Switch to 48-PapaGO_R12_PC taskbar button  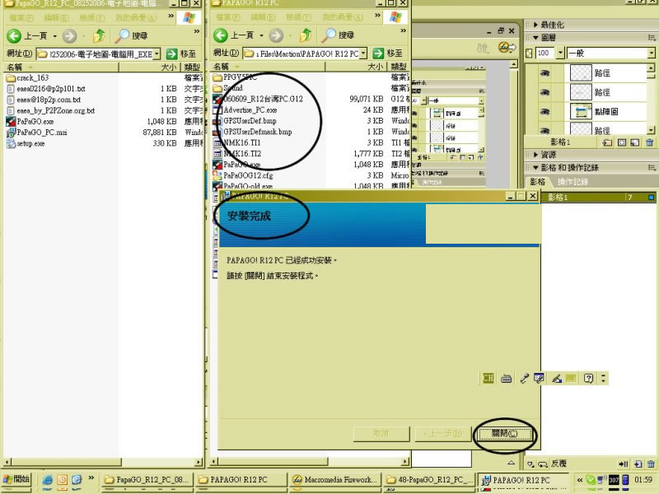(x=429, y=480)
